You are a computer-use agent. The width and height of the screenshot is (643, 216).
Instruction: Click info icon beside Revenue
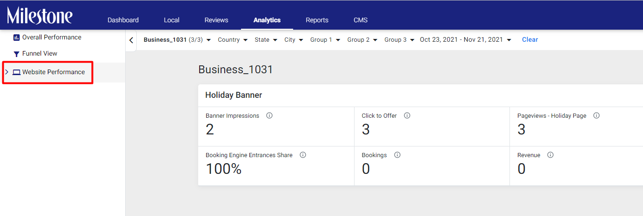coord(550,155)
